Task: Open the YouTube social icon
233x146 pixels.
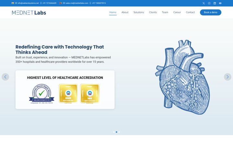Action: click(x=220, y=3)
